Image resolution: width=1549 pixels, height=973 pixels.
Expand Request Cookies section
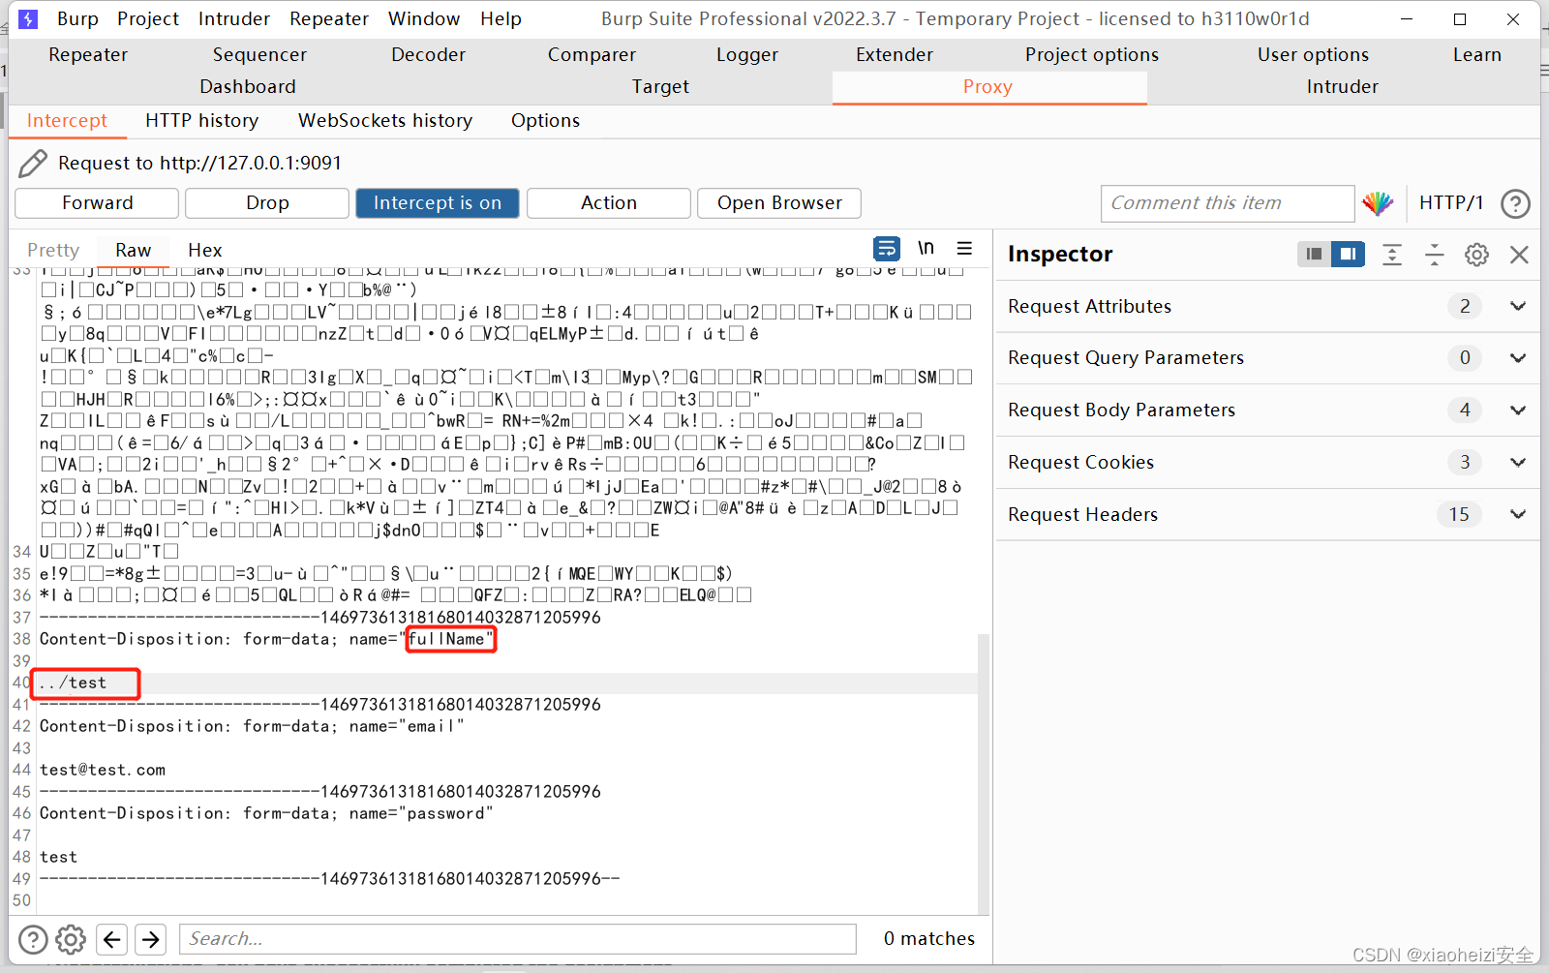point(1517,462)
